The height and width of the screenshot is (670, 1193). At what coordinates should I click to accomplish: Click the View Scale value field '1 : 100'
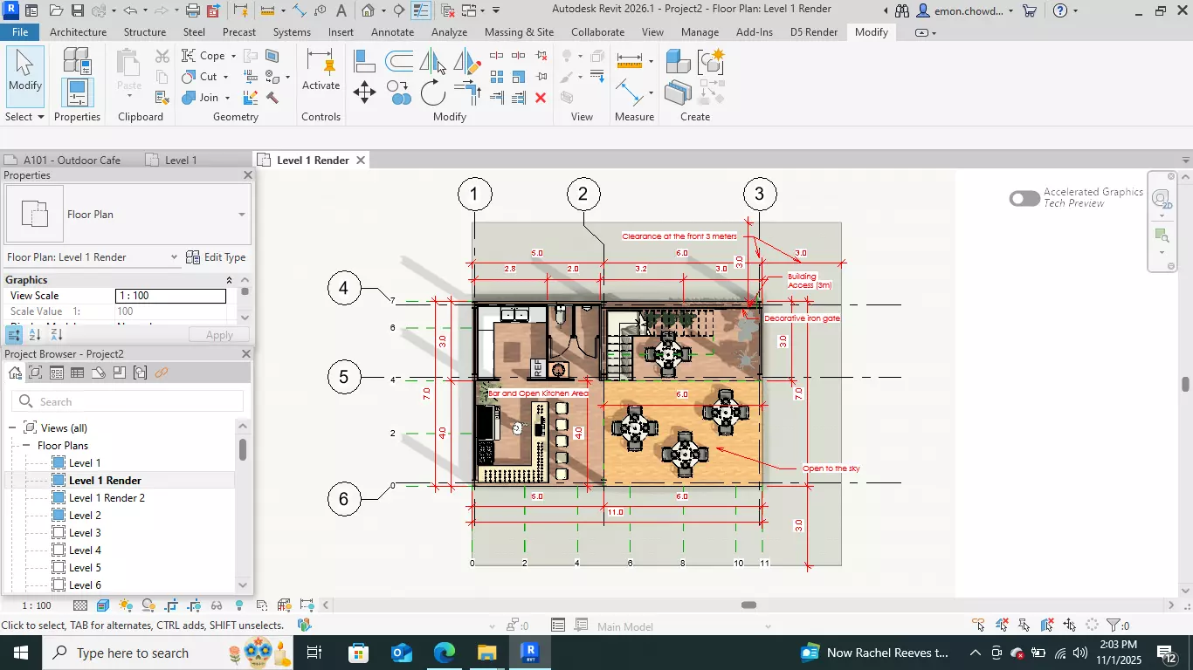170,297
